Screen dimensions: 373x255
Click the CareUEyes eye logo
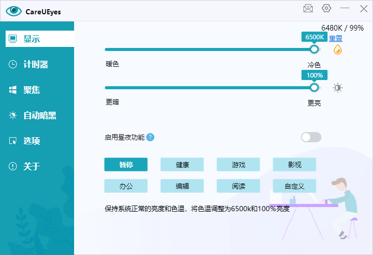tap(14, 11)
